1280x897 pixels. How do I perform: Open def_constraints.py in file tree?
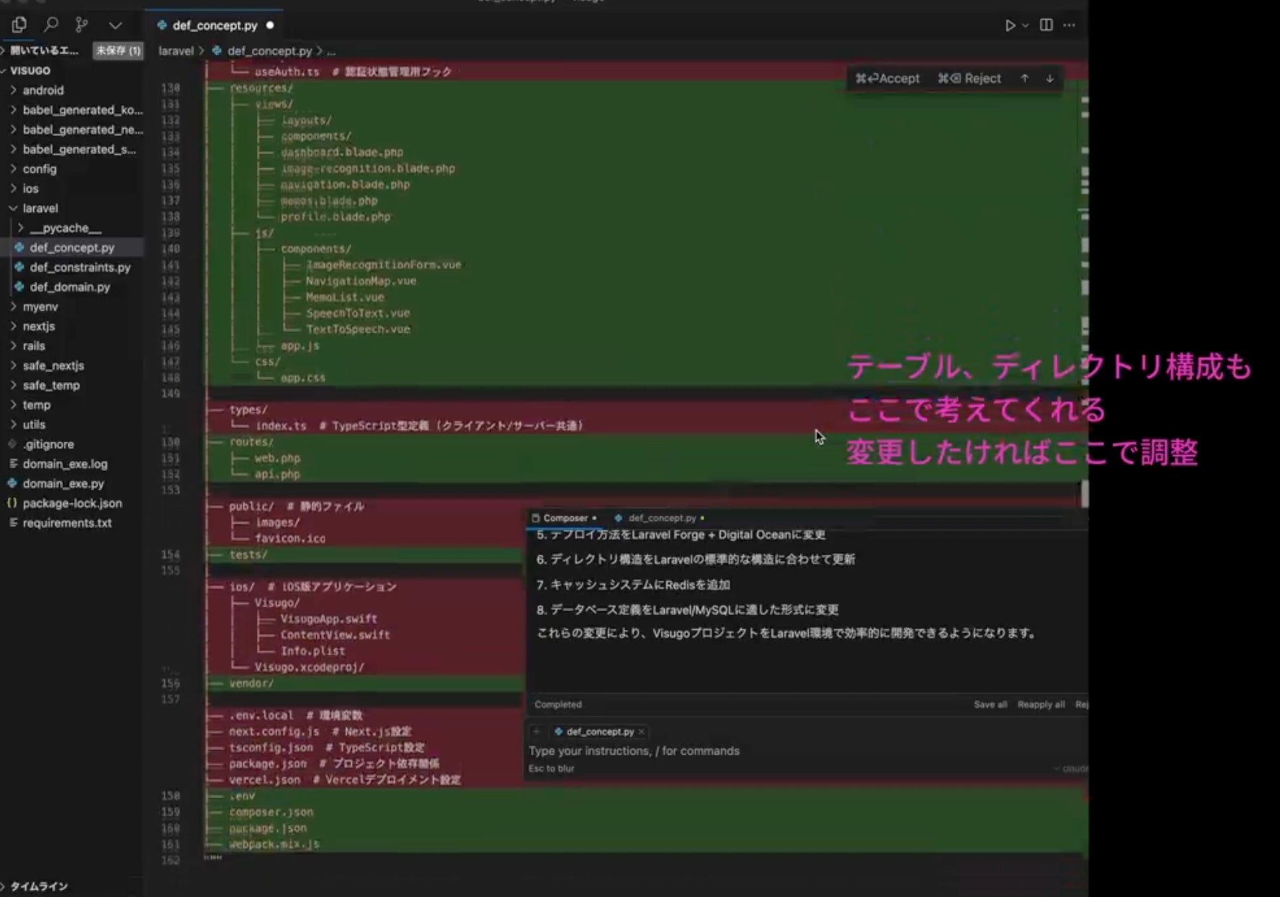click(80, 267)
